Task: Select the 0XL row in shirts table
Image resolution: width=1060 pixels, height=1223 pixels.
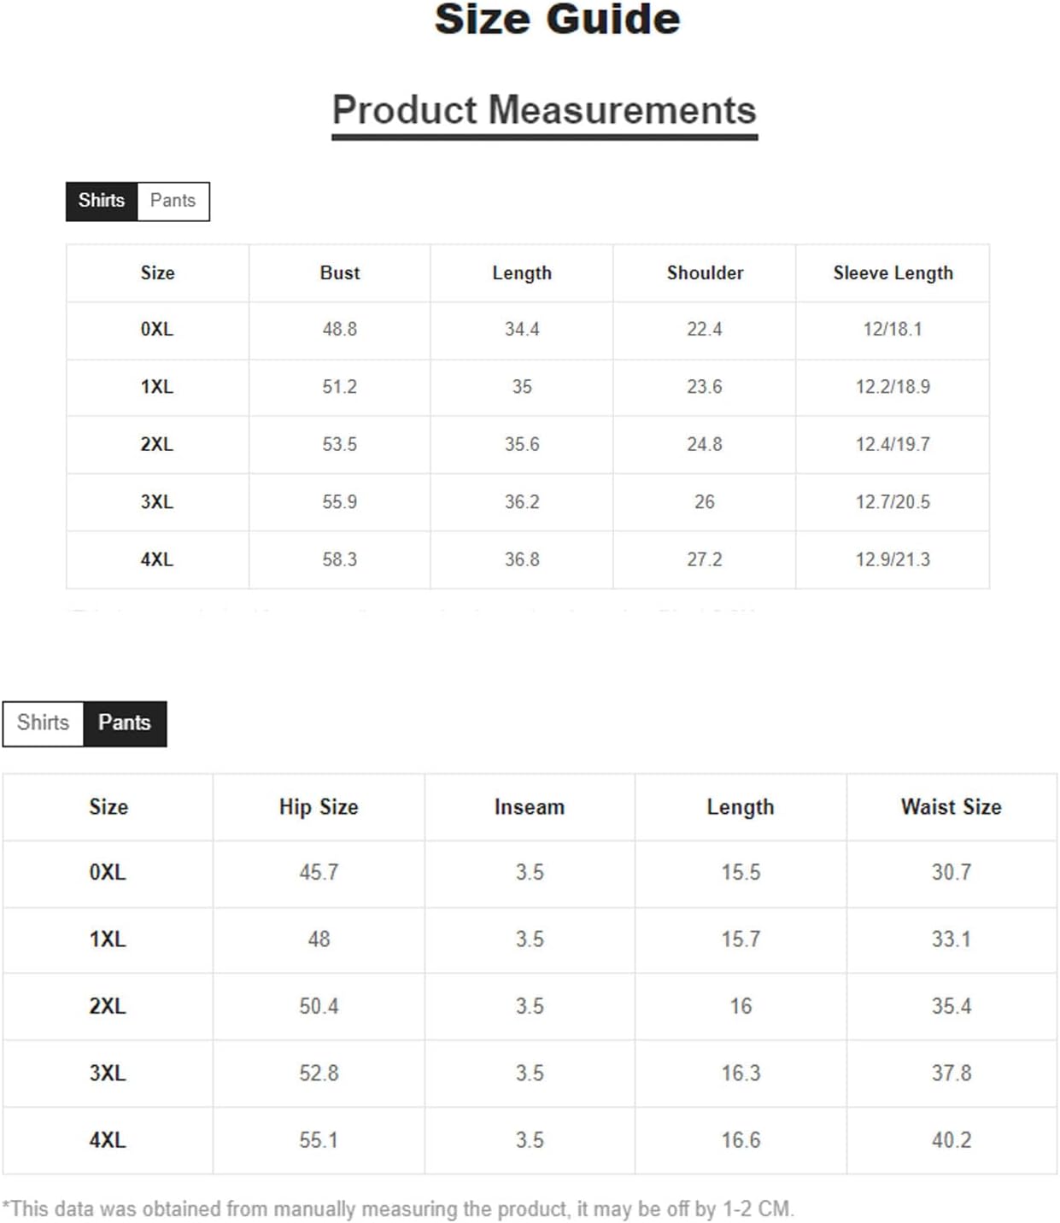Action: click(x=528, y=330)
